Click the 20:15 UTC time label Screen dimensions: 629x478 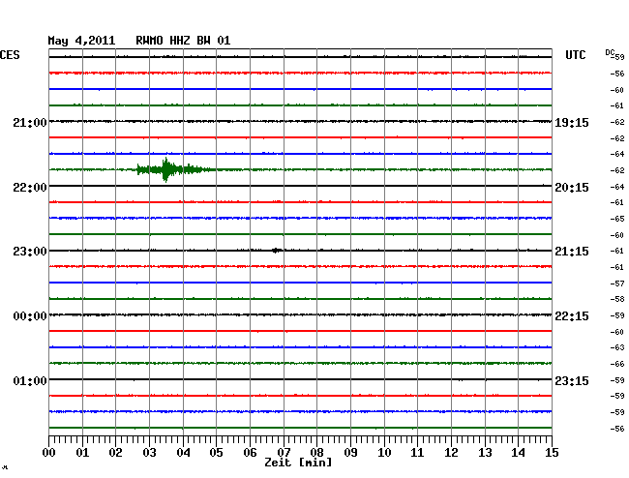pos(572,188)
